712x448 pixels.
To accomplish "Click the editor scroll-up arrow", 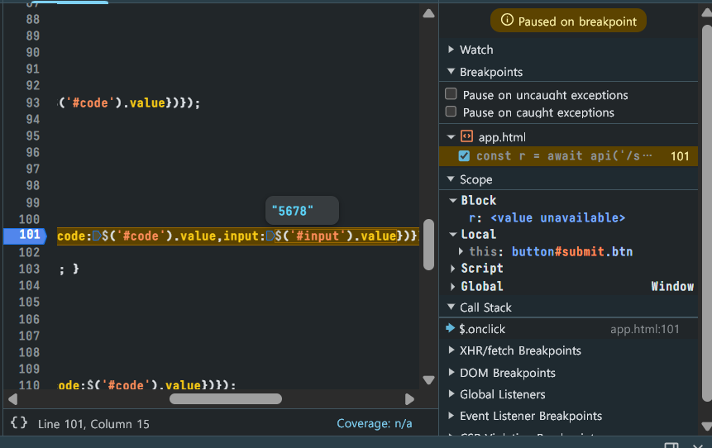I will 428,13.
